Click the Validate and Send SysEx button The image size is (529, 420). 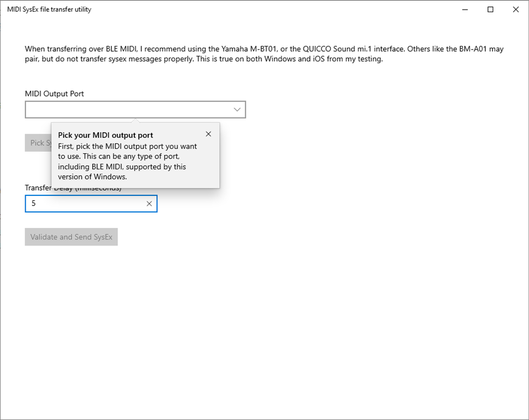(71, 236)
